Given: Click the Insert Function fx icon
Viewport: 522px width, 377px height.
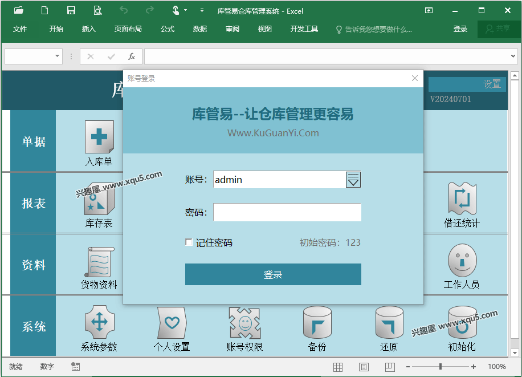Looking at the screenshot, I should click(132, 56).
